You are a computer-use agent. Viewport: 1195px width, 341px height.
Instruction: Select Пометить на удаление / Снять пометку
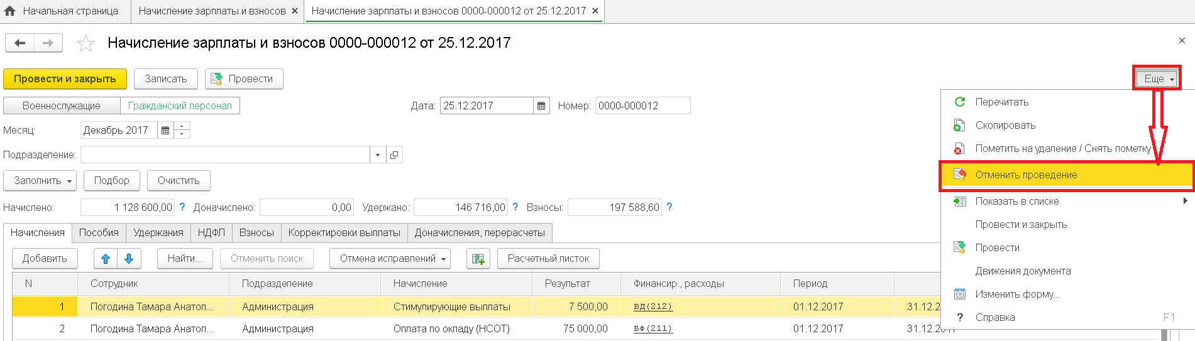tap(1067, 148)
